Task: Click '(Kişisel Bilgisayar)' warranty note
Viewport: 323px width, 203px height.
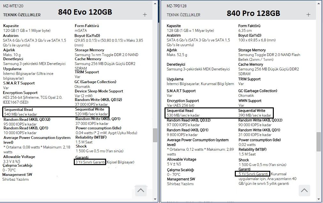Action: coord(120,162)
